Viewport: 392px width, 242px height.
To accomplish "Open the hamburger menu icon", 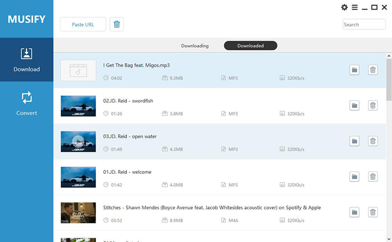I will tap(354, 7).
